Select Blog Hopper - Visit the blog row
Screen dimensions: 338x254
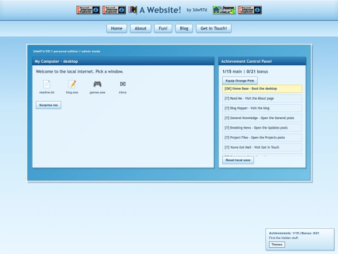pyautogui.click(x=262, y=108)
